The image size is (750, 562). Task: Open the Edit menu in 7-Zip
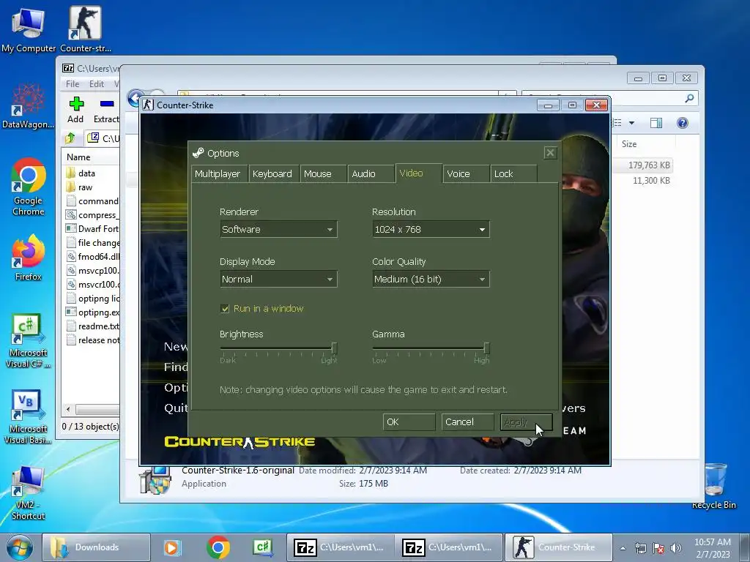point(97,84)
